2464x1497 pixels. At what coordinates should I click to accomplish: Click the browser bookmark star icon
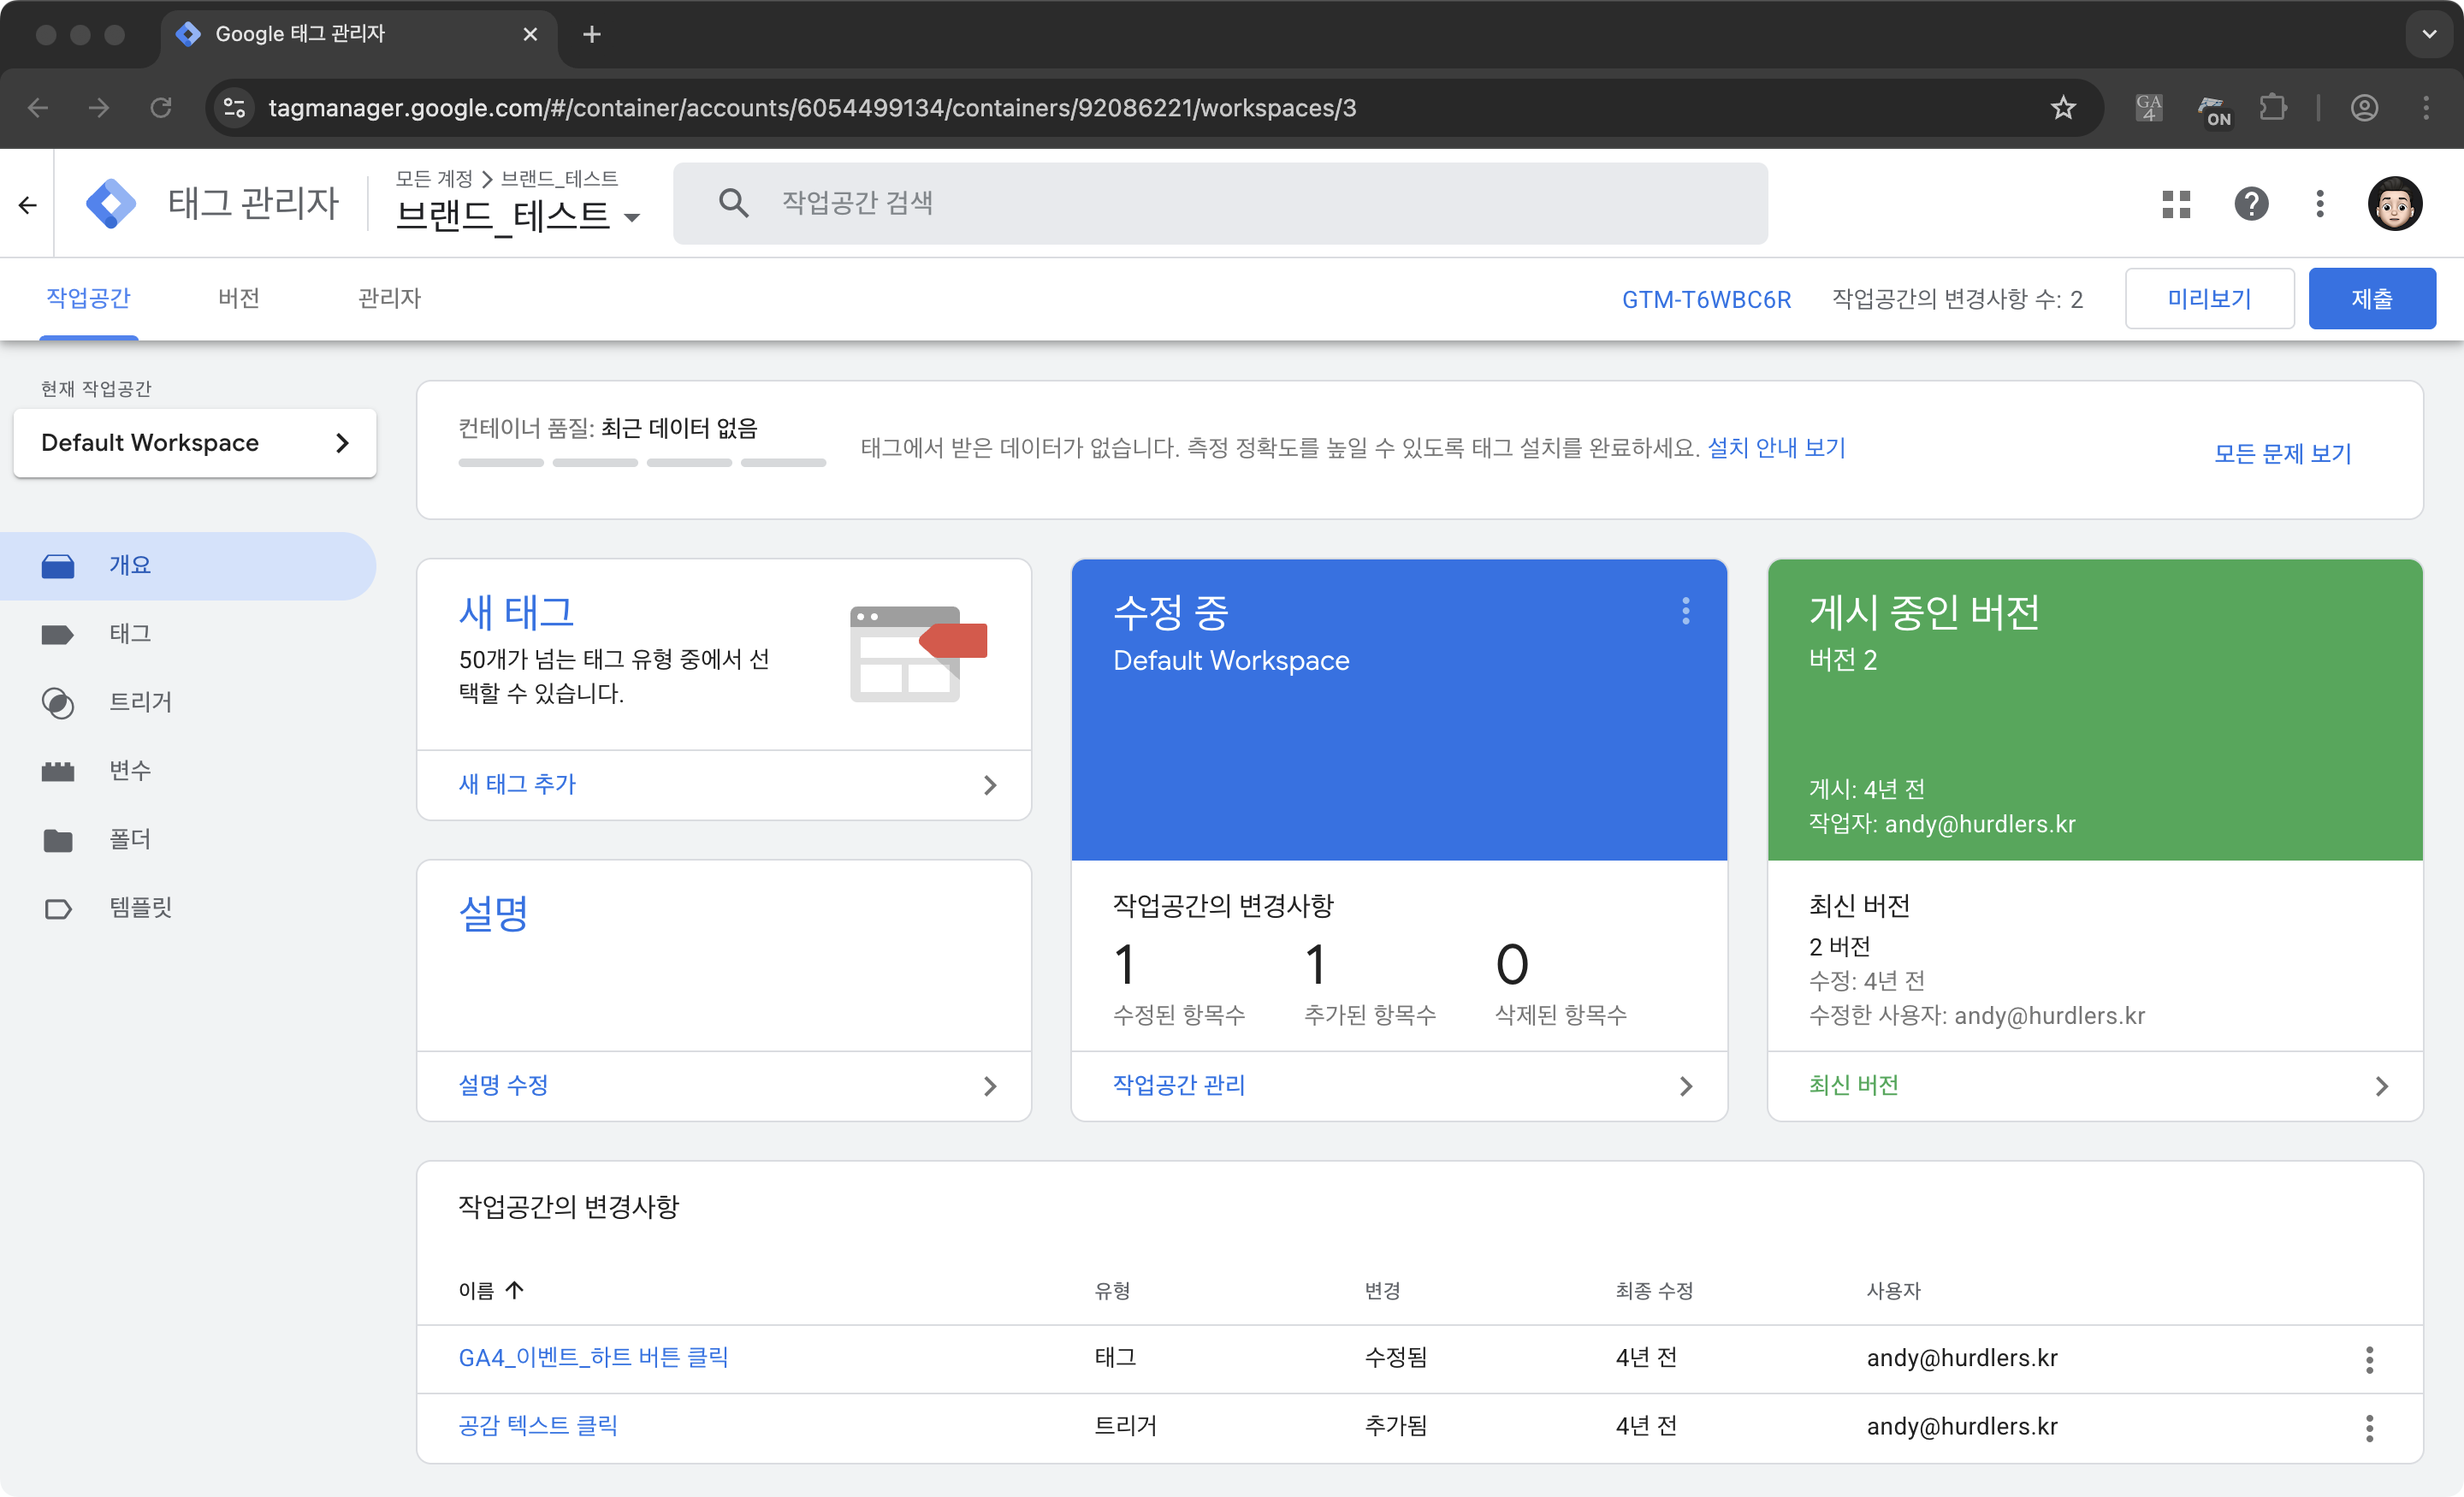[2063, 108]
